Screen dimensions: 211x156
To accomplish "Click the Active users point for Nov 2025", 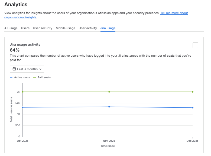I will pos(109,107).
